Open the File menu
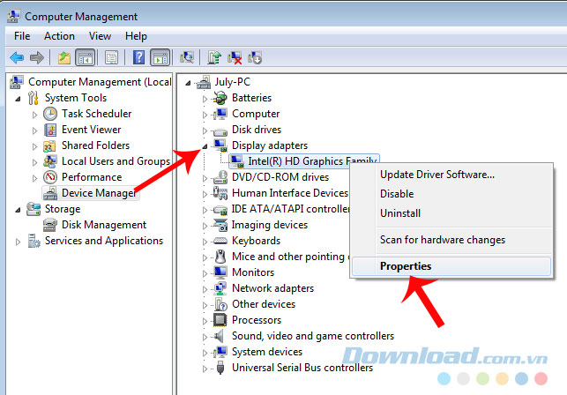 [x=22, y=36]
